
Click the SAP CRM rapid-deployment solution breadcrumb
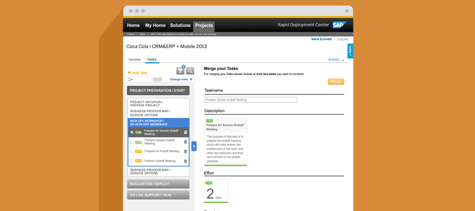click(x=184, y=34)
